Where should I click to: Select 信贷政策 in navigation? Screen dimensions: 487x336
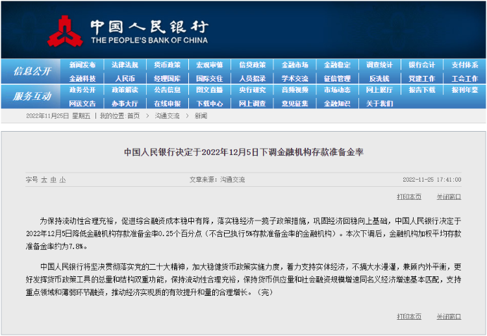(x=252, y=65)
